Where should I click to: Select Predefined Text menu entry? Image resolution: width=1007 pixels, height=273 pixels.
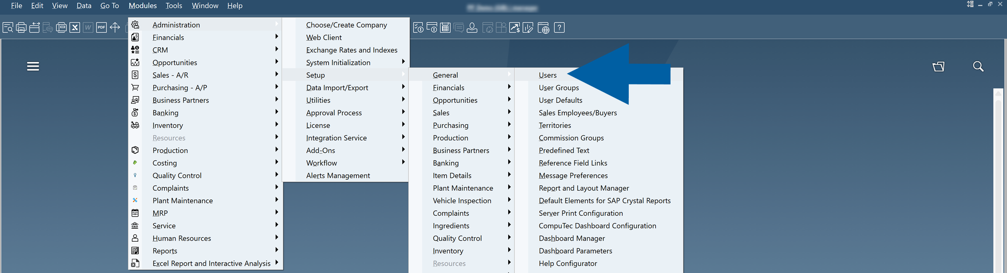tap(564, 150)
